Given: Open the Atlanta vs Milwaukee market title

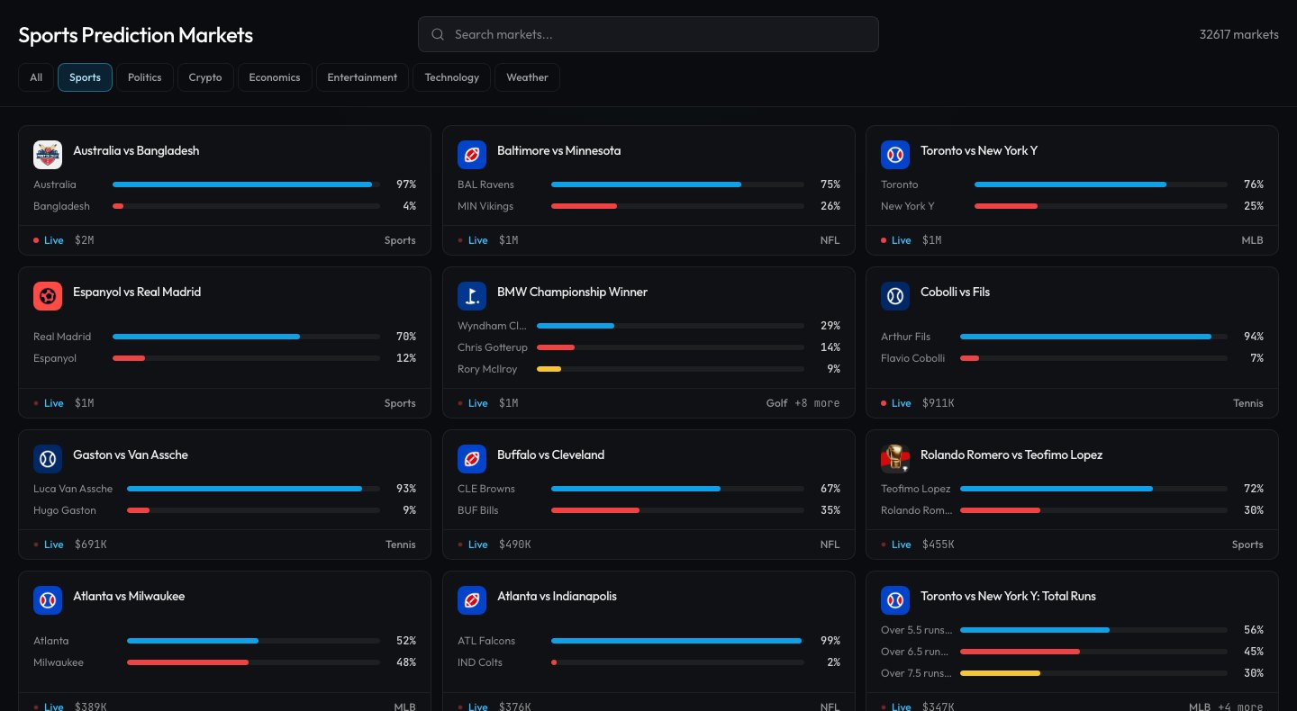Looking at the screenshot, I should (x=129, y=596).
